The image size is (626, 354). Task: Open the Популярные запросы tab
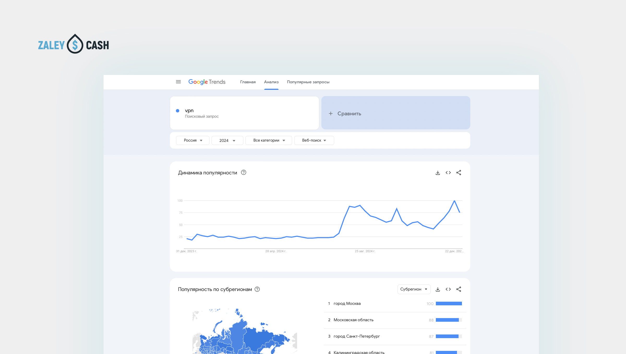tap(308, 82)
